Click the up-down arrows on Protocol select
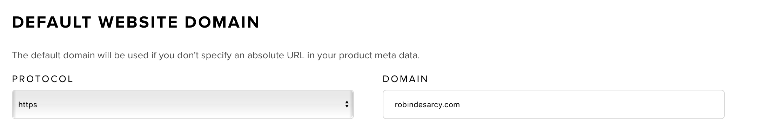Screen dimensions: 757x139 pyautogui.click(x=347, y=104)
